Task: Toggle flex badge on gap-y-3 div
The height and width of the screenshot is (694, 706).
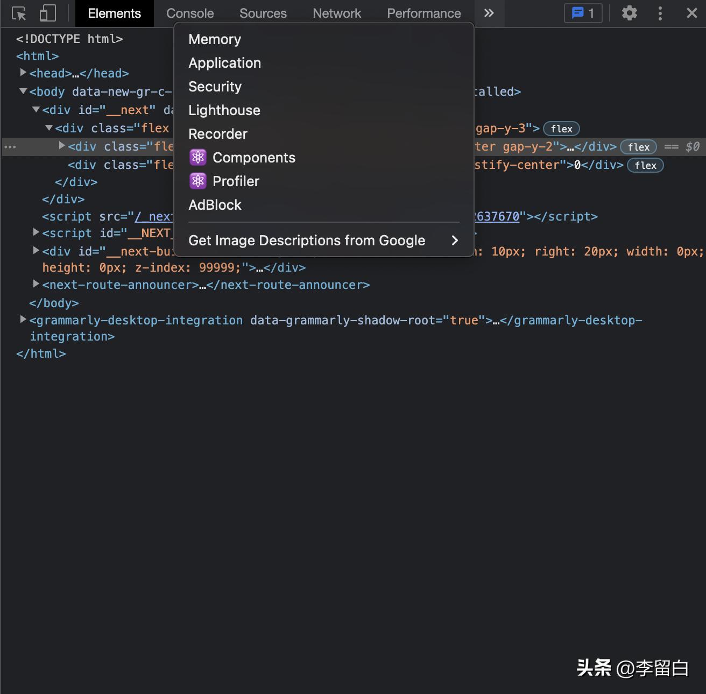Action: click(561, 129)
